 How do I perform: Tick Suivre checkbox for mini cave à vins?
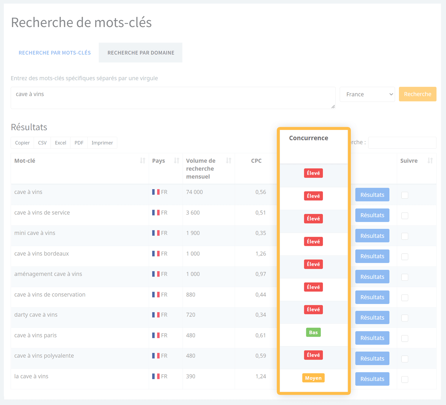405,236
